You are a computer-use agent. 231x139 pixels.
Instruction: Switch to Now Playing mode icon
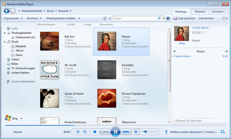click(x=223, y=132)
